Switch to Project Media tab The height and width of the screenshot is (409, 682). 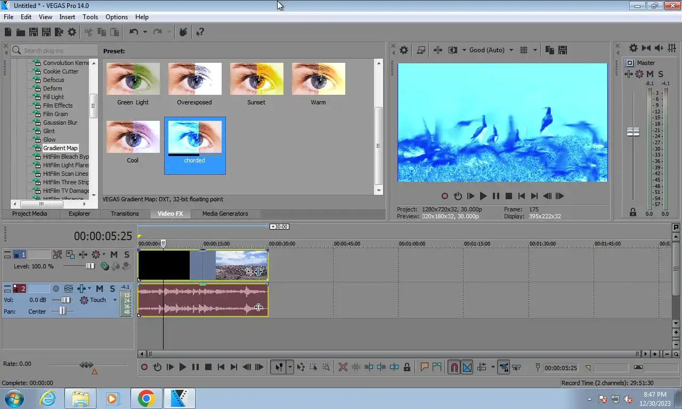pyautogui.click(x=29, y=214)
